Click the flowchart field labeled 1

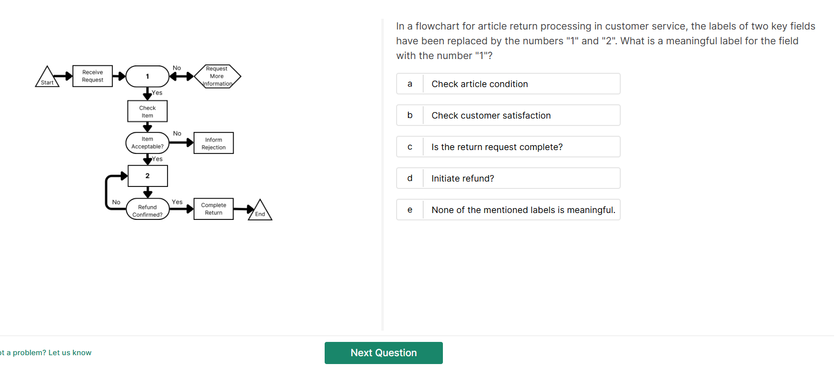pos(147,76)
